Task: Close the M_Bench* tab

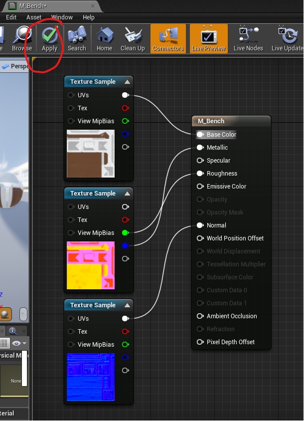Action: [93, 6]
